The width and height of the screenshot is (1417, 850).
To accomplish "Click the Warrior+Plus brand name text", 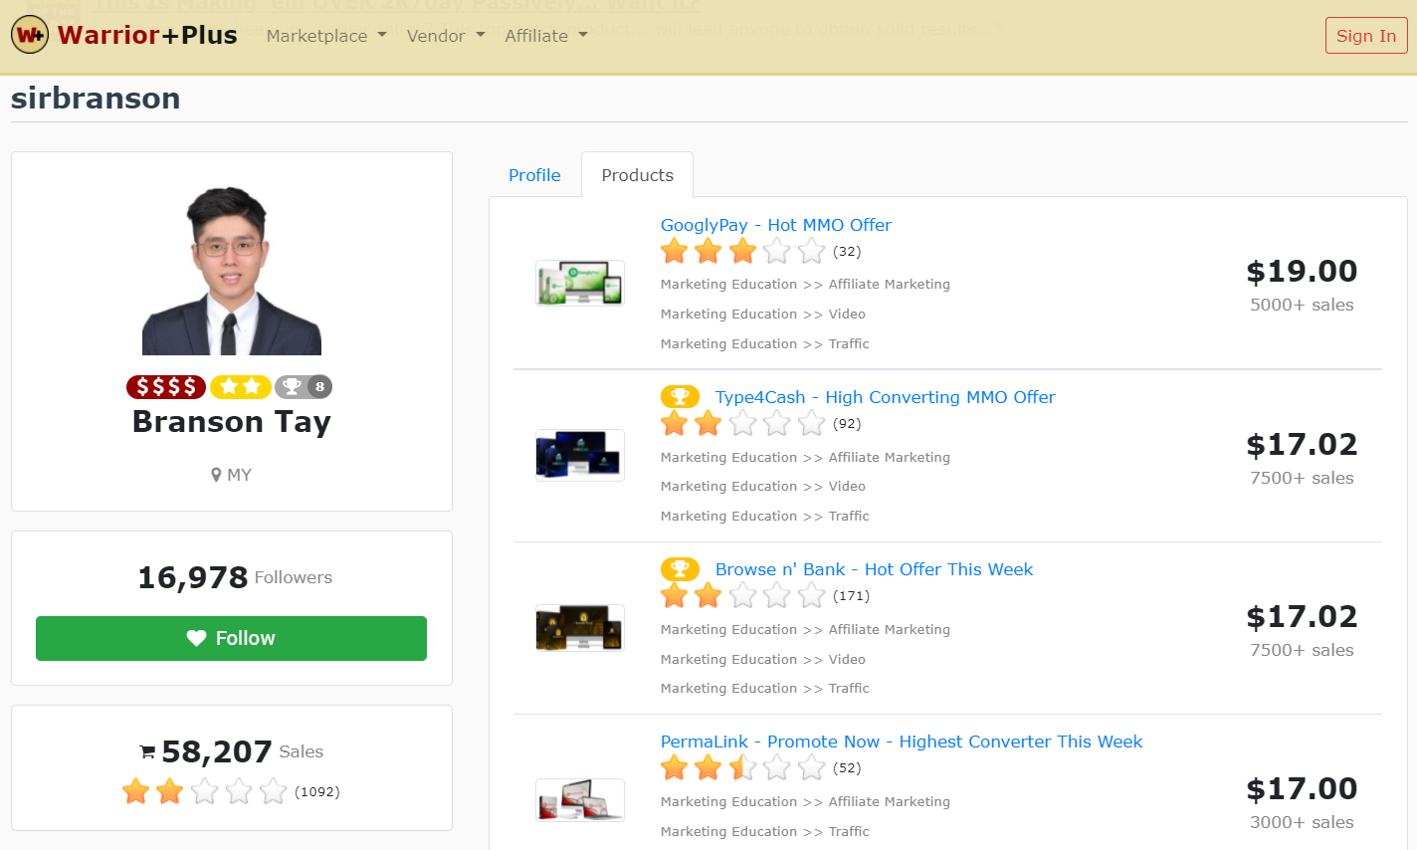I will pos(147,35).
